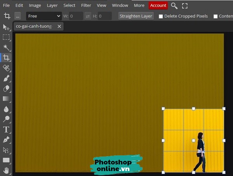Open the crop presets ellipsis button
This screenshot has width=233, height=176.
(18, 16)
